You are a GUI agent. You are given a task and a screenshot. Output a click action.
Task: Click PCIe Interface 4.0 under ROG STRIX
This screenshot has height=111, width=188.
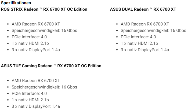click(x=29, y=37)
